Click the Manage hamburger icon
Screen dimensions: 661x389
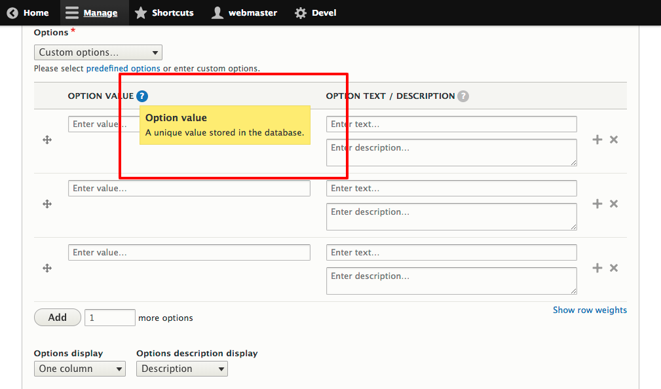click(72, 12)
